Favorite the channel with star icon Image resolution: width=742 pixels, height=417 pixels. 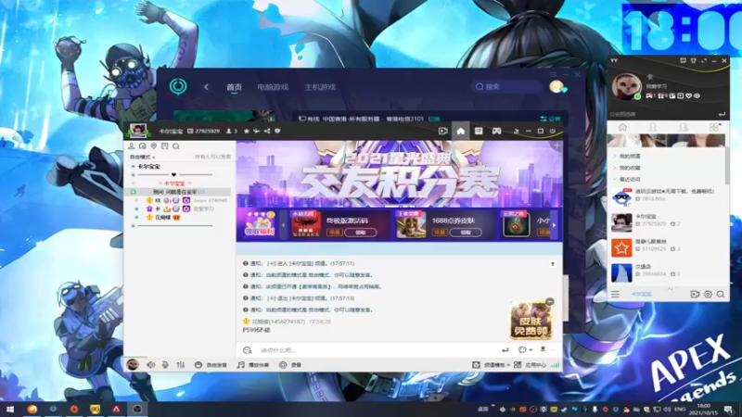coord(247,131)
